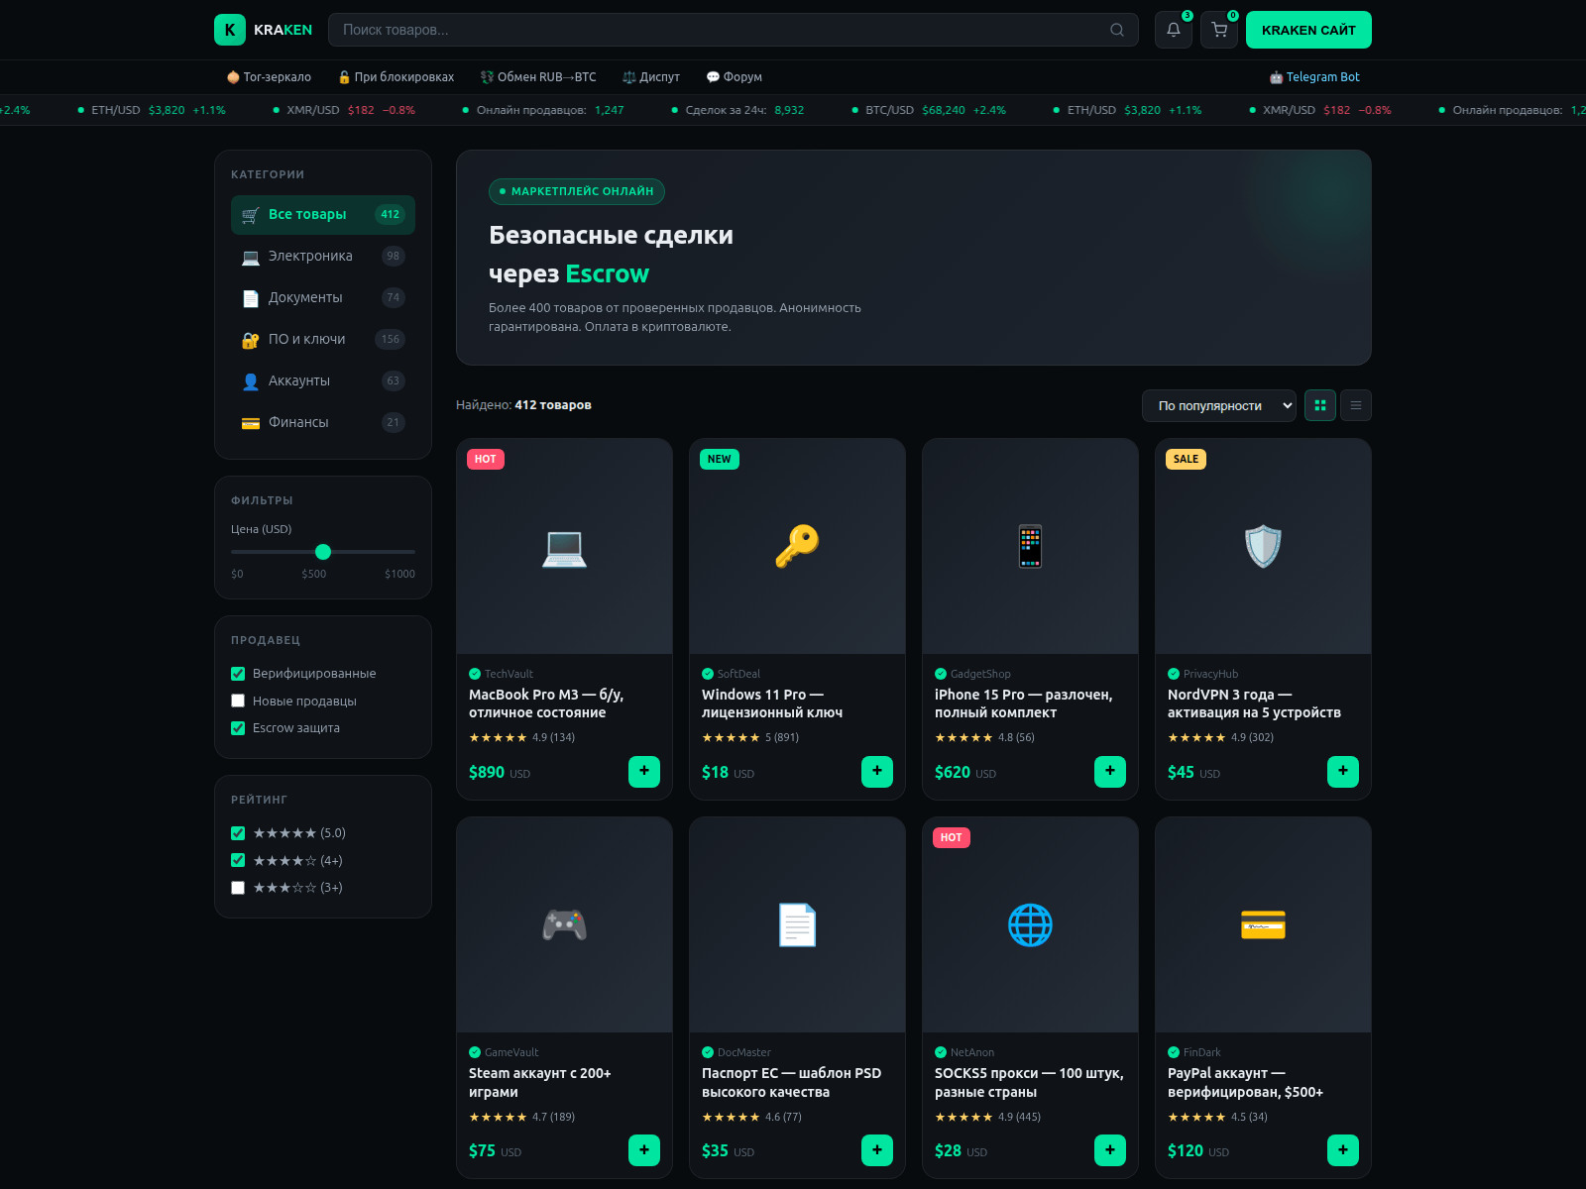Enable the Новые продавцы checkbox
Image resolution: width=1586 pixels, height=1189 pixels.
[x=238, y=701]
